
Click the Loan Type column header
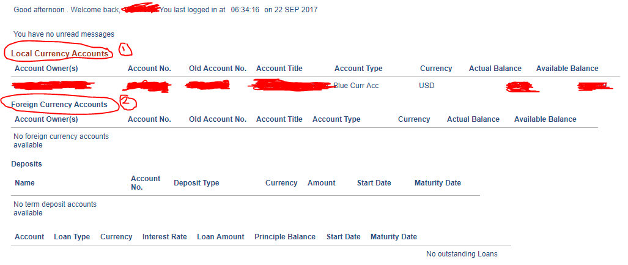(x=72, y=237)
